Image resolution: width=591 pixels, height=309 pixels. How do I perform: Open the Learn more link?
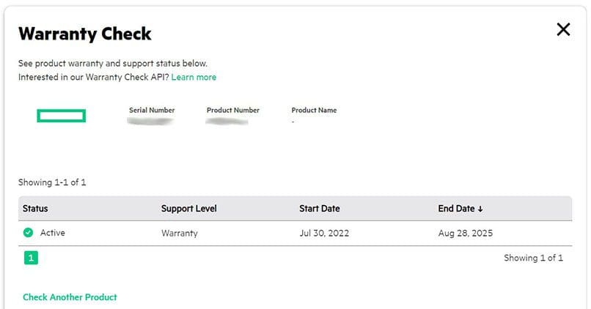click(x=194, y=77)
